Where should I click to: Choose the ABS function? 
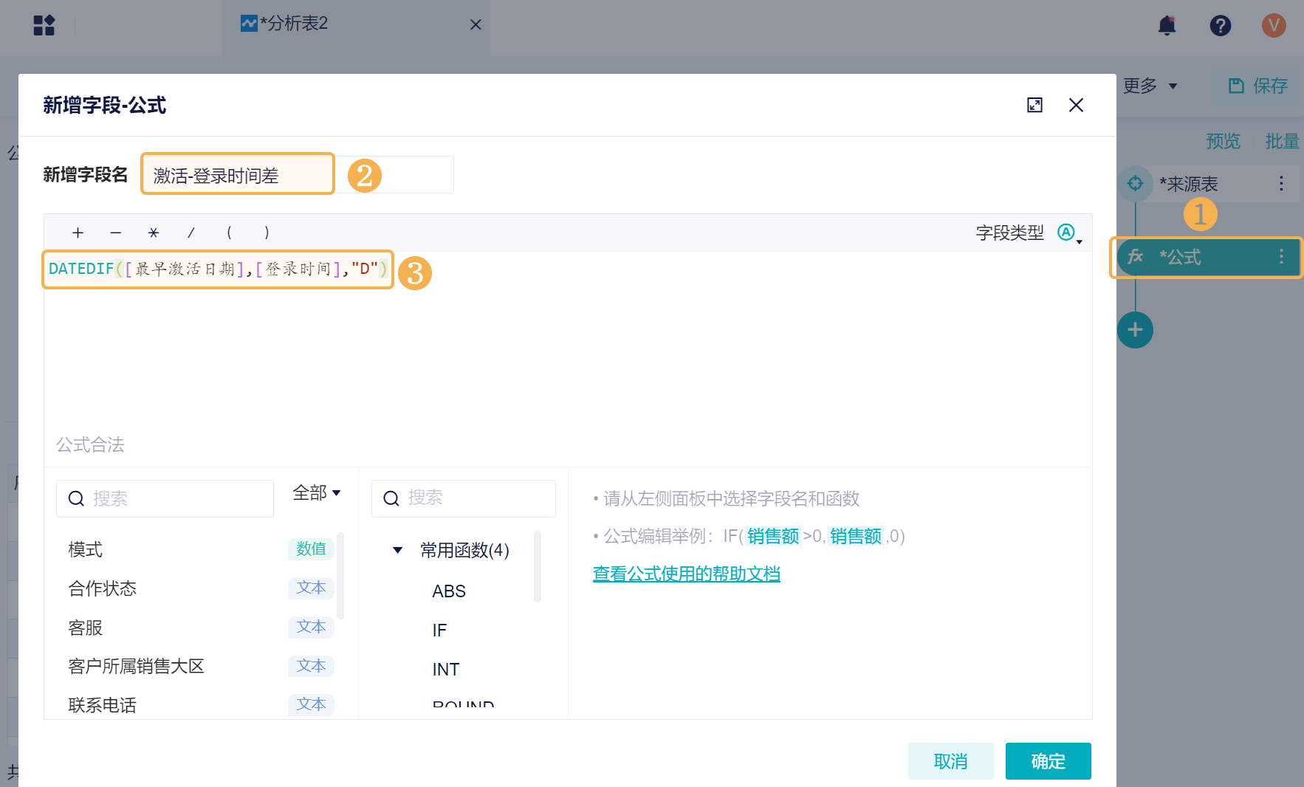click(449, 591)
